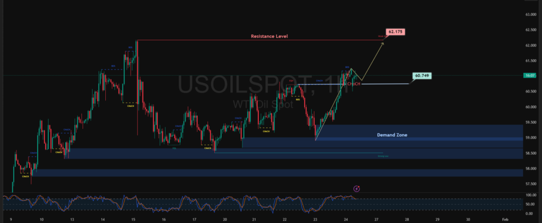The height and width of the screenshot is (223, 542).
Task: Select the green 60.749 price callout label
Action: point(422,76)
